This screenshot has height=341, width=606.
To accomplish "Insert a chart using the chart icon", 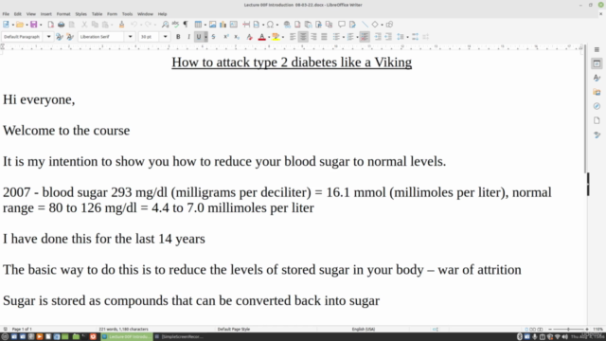I will [x=223, y=25].
